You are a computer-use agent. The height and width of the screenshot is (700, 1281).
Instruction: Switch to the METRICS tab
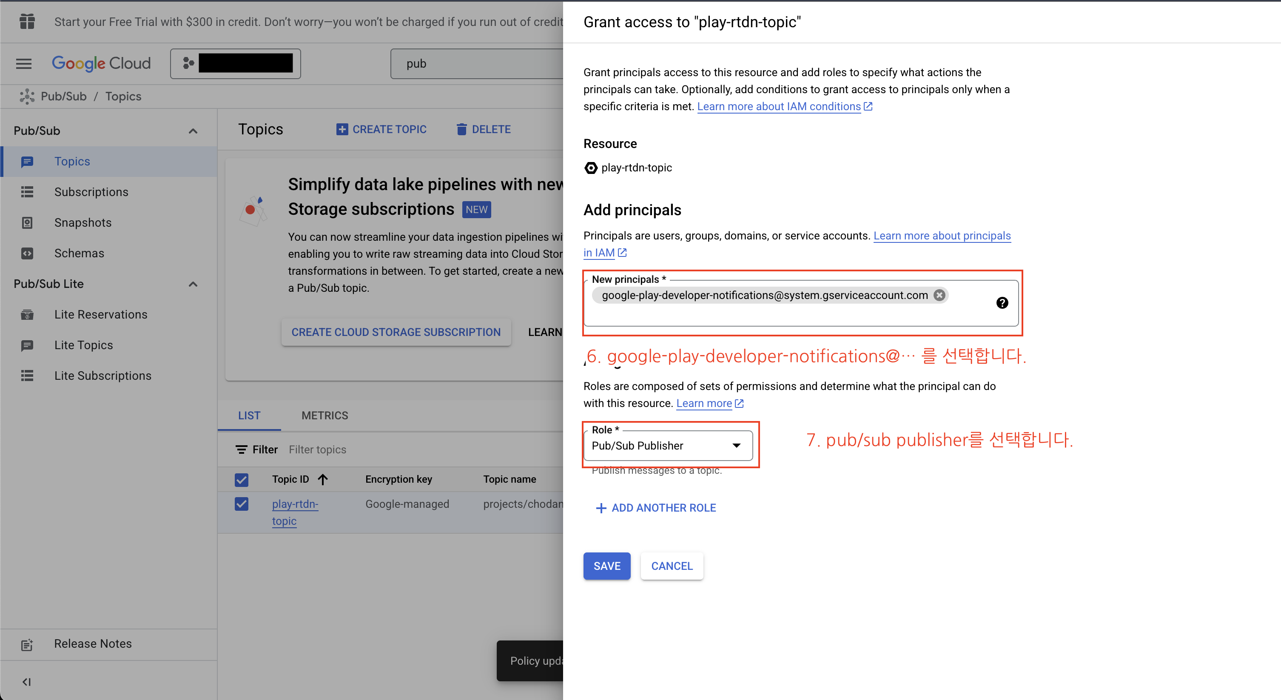pos(325,415)
